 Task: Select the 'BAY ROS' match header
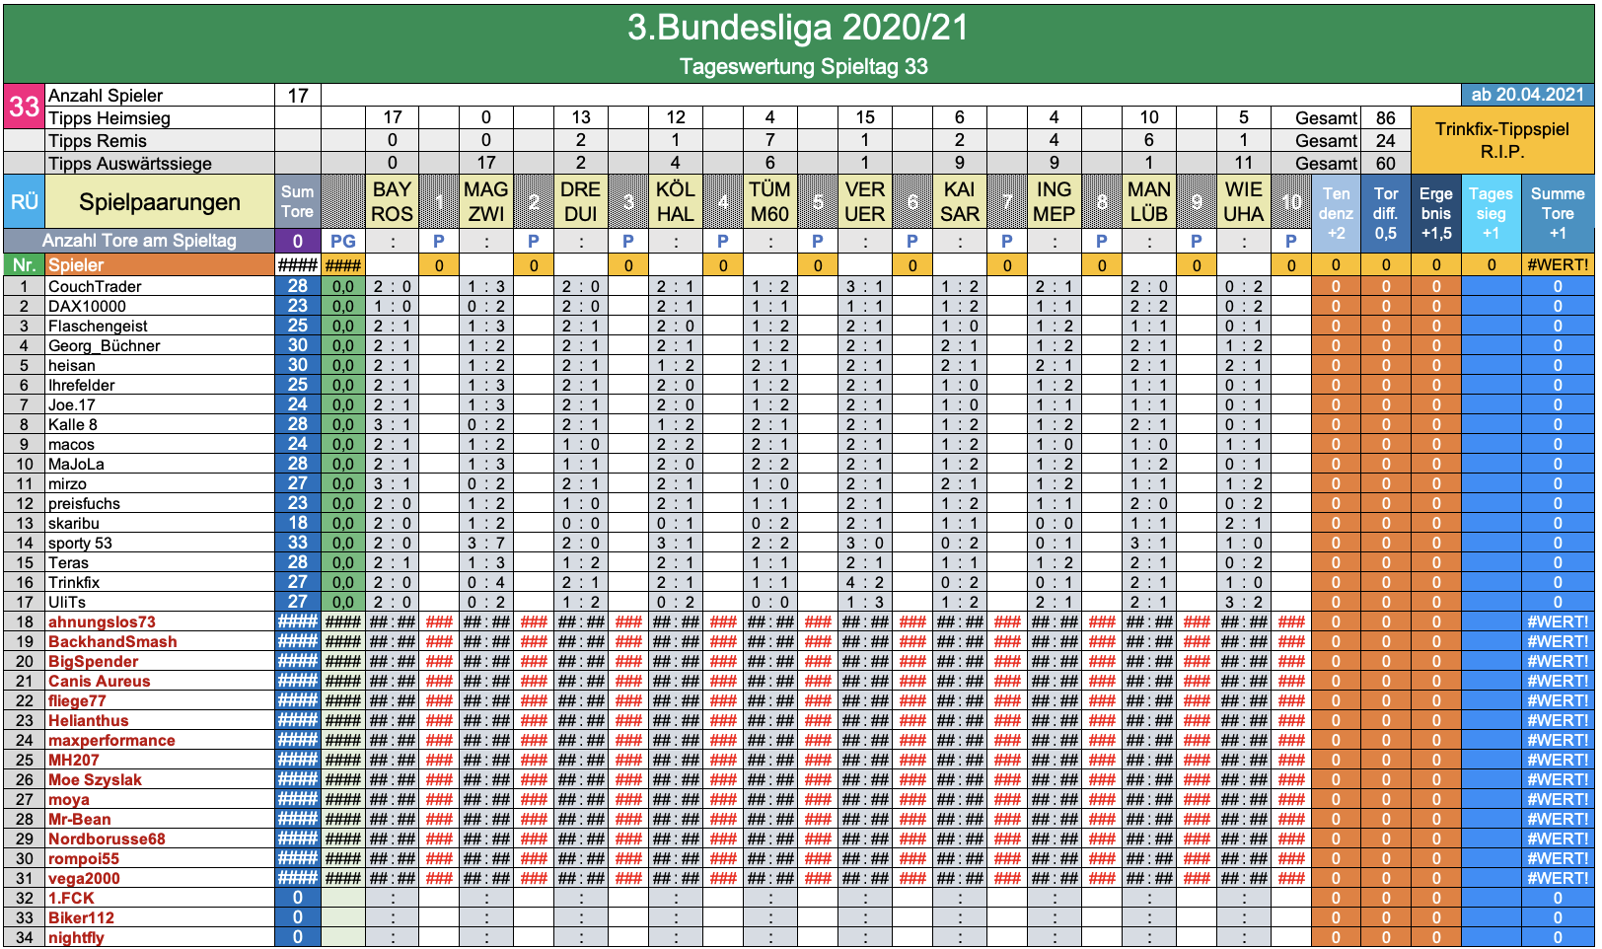(392, 202)
